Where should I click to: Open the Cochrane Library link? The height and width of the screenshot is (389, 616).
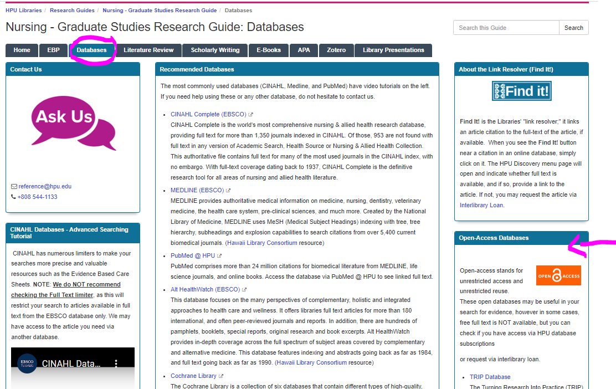(x=193, y=376)
